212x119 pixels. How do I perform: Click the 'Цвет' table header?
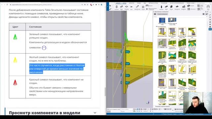pos(15,27)
